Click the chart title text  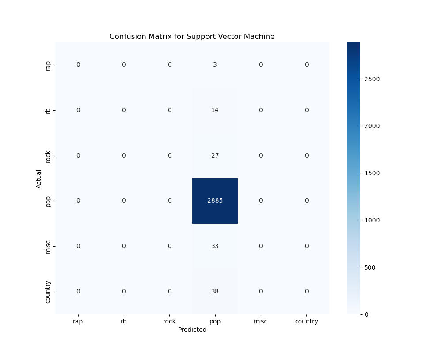coord(192,37)
